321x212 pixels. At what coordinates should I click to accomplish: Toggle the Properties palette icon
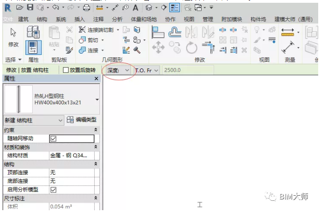pos(34,48)
